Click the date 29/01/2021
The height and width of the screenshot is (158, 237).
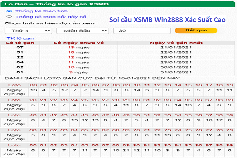pos(176,62)
